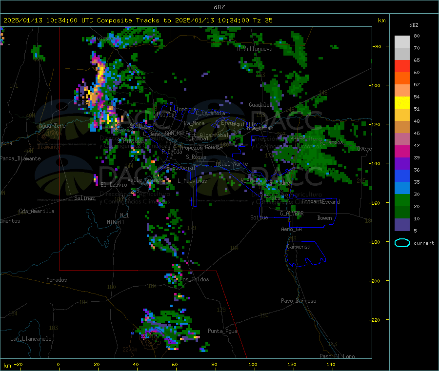Image resolution: width=439 pixels, height=371 pixels.
Task: Click the -20 km x-axis tick label
Action: tap(18, 365)
